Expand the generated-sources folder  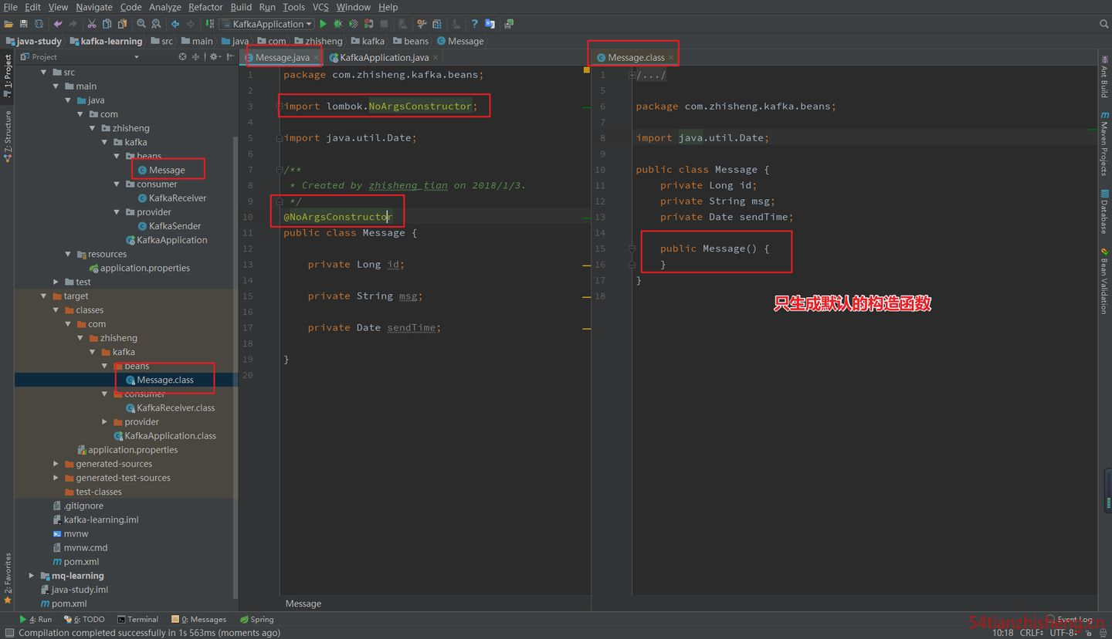point(56,464)
